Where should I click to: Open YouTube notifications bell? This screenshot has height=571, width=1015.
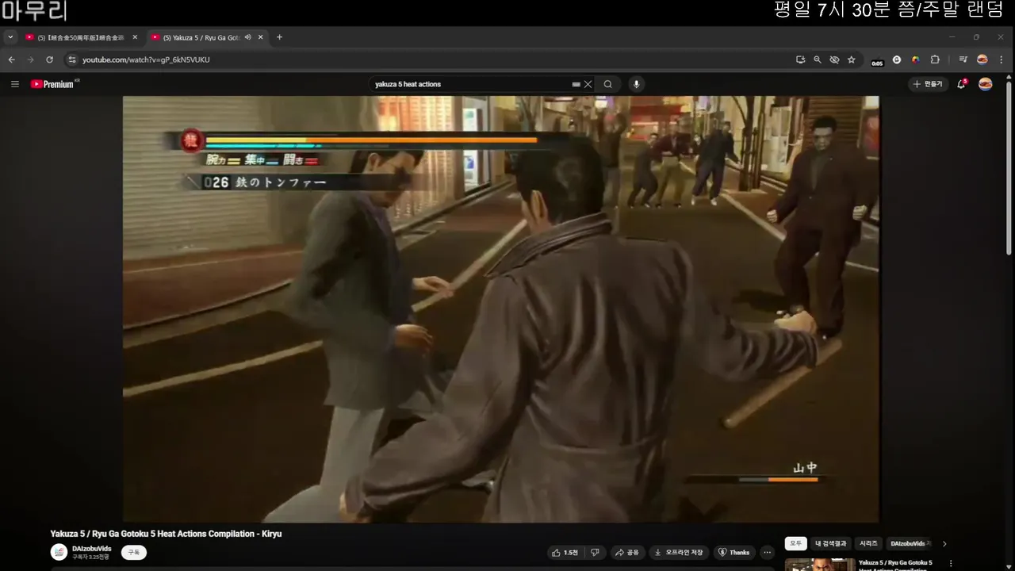(x=961, y=84)
